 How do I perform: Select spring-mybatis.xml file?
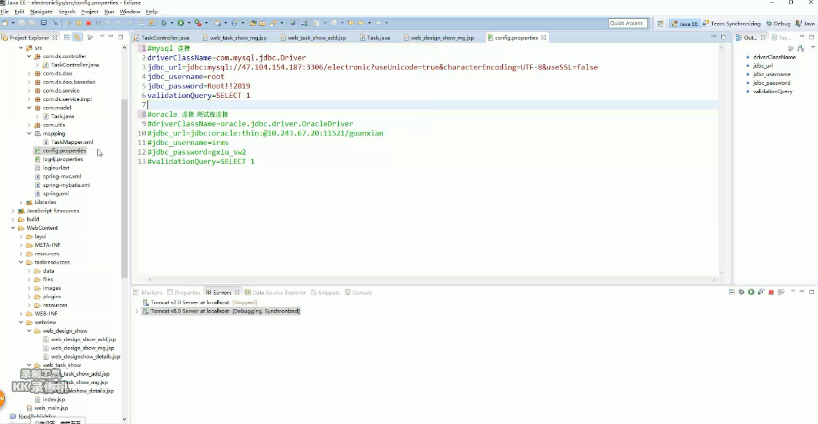tap(62, 185)
